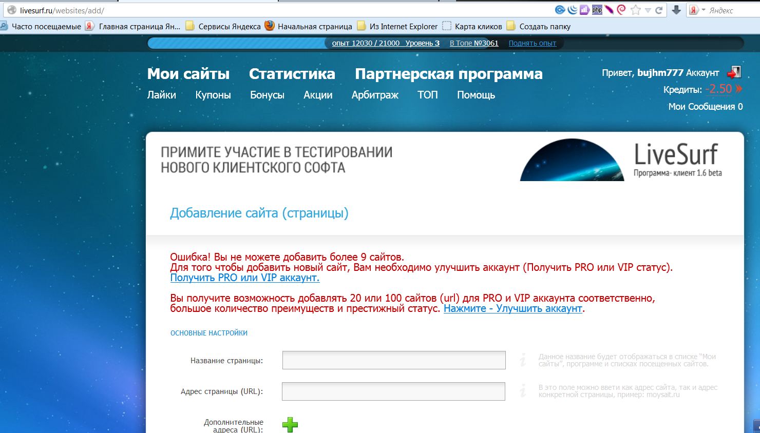Open 'Арбитраж' page

(x=375, y=95)
